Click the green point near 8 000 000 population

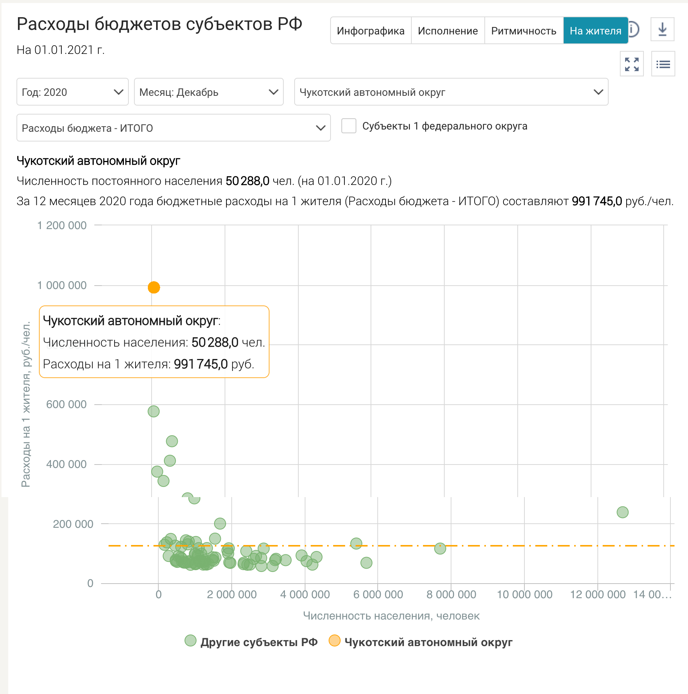click(440, 549)
